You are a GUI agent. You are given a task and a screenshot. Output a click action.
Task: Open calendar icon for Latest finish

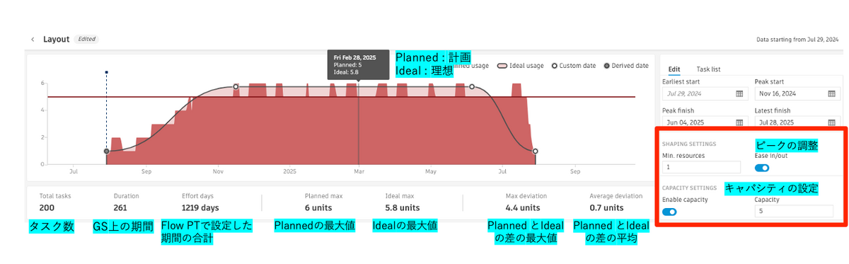click(833, 122)
